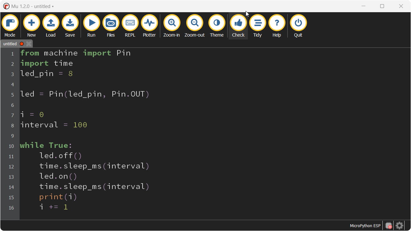Image resolution: width=411 pixels, height=231 pixels.
Task: Close the untitled tab
Action: pyautogui.click(x=29, y=44)
